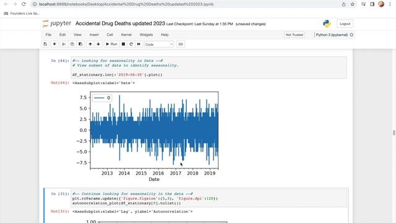Open Founders Live bookmark
The height and width of the screenshot is (223, 396).
pos(22,14)
